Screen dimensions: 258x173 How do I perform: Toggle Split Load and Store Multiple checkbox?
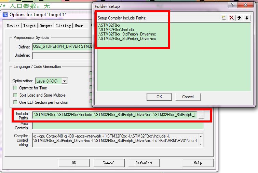pyautogui.click(x=15, y=95)
